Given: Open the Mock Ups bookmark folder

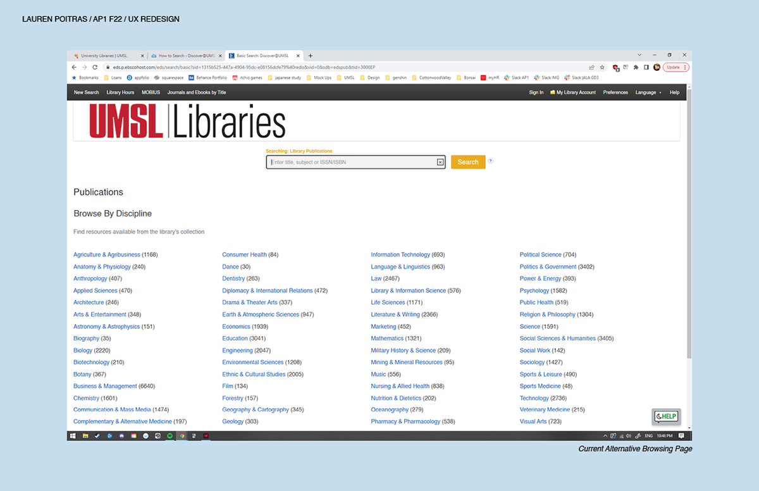Looking at the screenshot, I should point(319,78).
